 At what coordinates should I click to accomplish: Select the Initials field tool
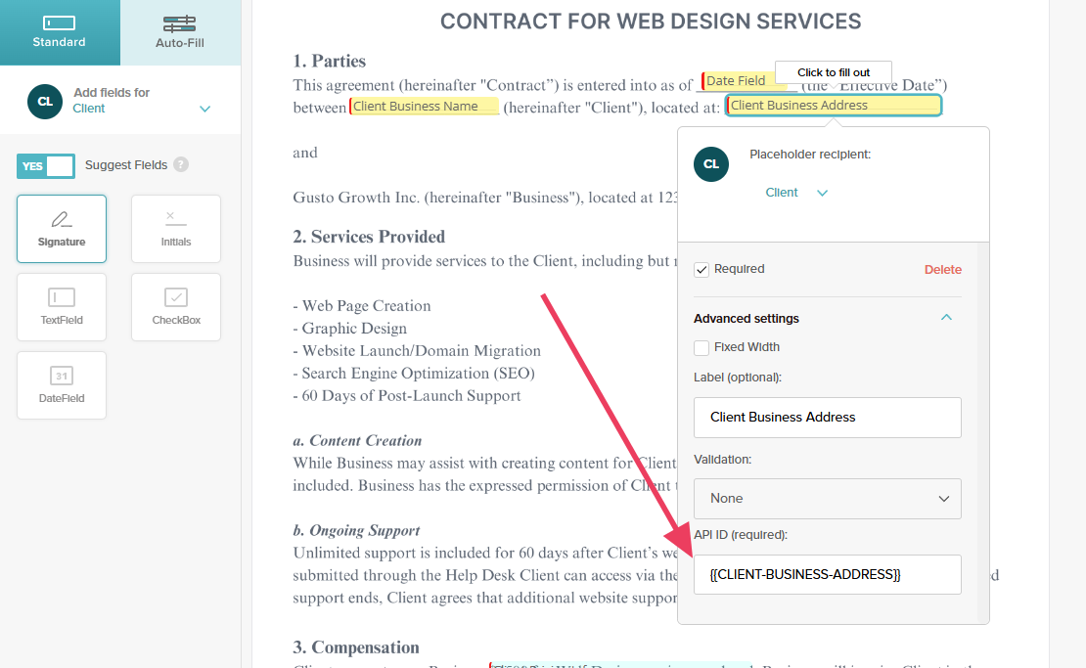pyautogui.click(x=176, y=229)
